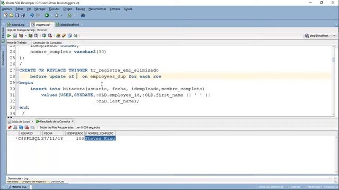Click the IDEMPLEADO column header
This screenshot has width=339, height=190.
pos(74,134)
